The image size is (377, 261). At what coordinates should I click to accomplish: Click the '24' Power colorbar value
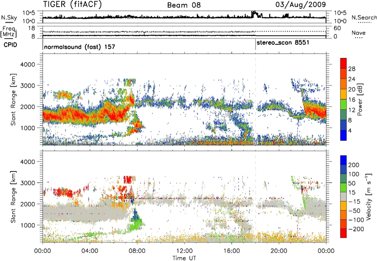pyautogui.click(x=352, y=79)
